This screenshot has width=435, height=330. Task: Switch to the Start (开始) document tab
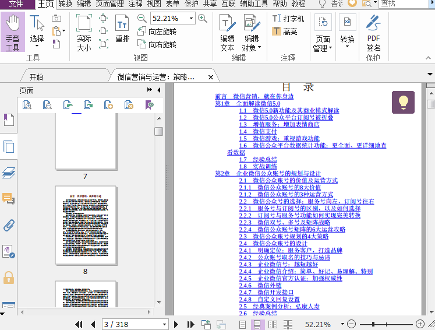point(36,77)
